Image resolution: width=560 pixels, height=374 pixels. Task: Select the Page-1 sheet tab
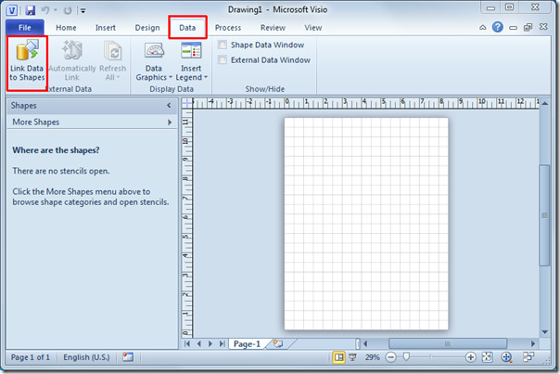point(247,344)
